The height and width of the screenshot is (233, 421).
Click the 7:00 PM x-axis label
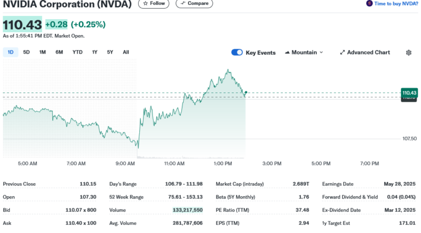[x=369, y=164]
